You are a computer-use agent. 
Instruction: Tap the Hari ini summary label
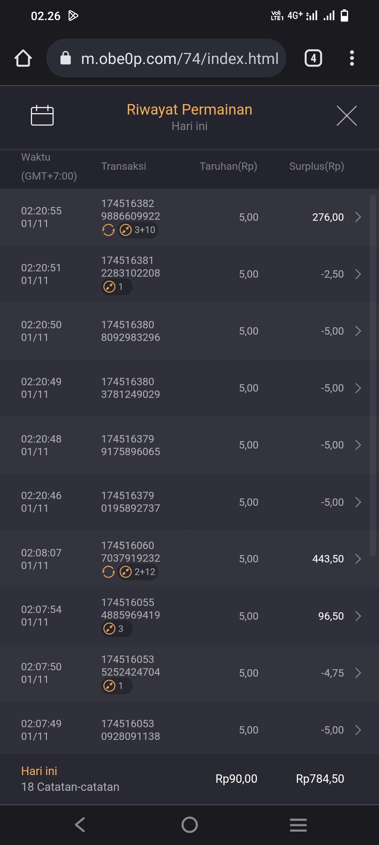tap(39, 771)
